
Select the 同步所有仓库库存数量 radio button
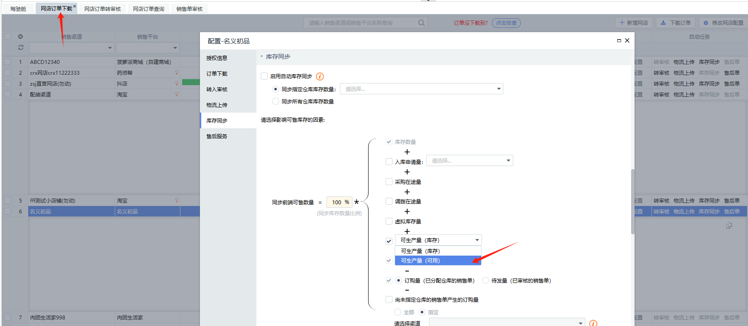click(275, 101)
